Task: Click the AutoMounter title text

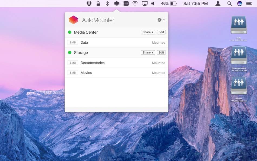Action: pyautogui.click(x=98, y=20)
